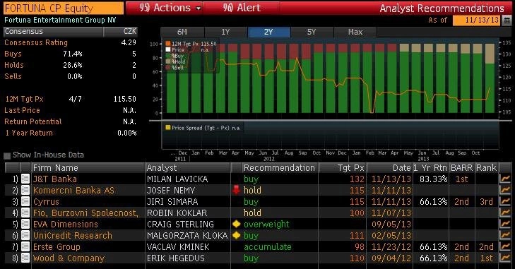The height and width of the screenshot is (269, 515).
Task: Click the Alert button
Action: pyautogui.click(x=242, y=8)
